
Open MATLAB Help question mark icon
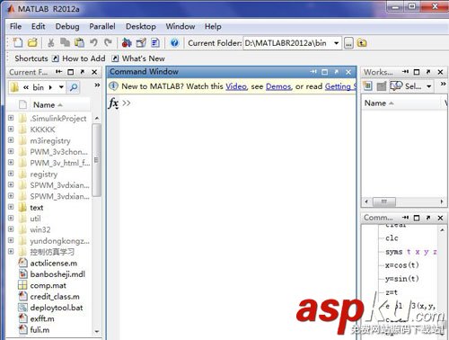pyautogui.click(x=174, y=43)
